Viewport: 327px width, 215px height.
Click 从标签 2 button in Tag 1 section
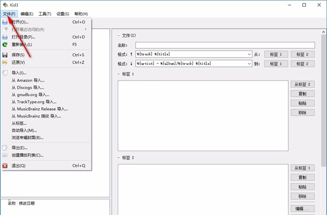302,84
